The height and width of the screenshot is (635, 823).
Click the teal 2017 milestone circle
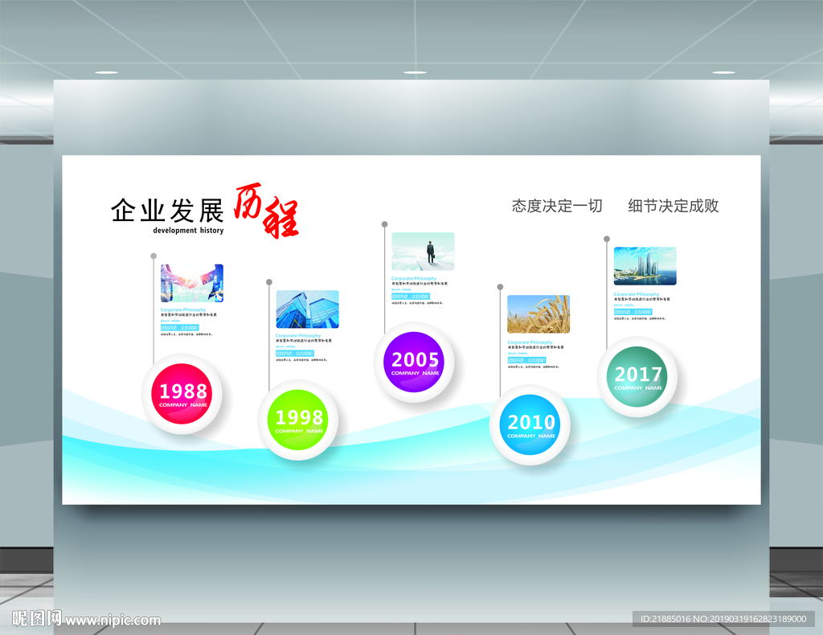tap(638, 375)
